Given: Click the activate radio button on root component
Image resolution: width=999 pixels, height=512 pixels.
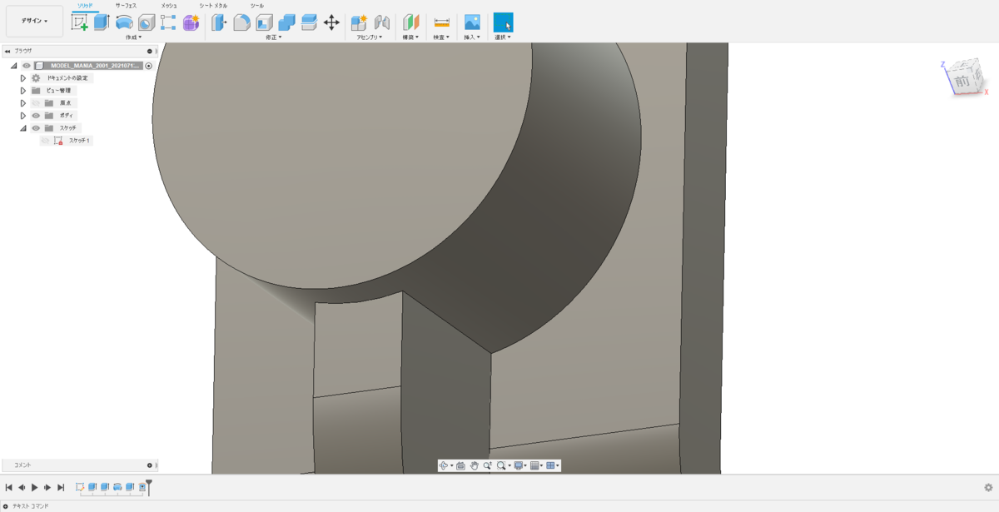Looking at the screenshot, I should 149,65.
